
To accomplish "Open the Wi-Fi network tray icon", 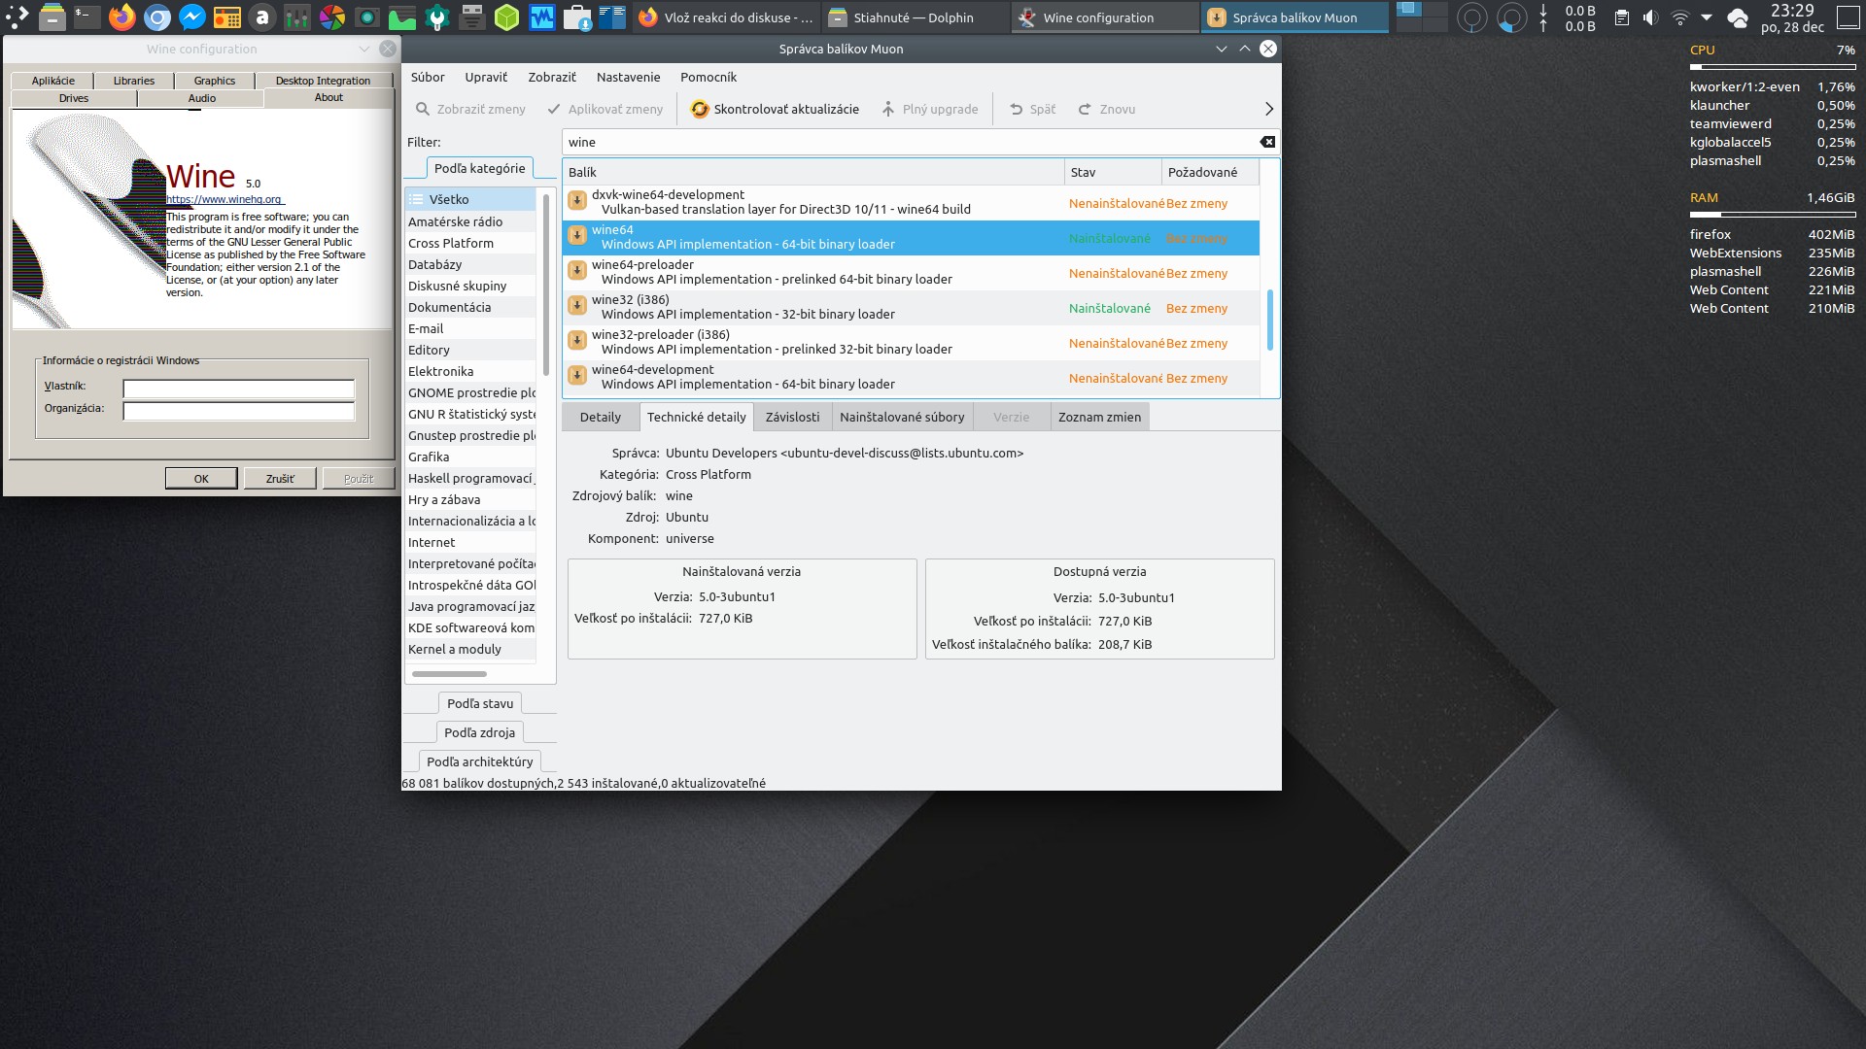I will click(1679, 17).
